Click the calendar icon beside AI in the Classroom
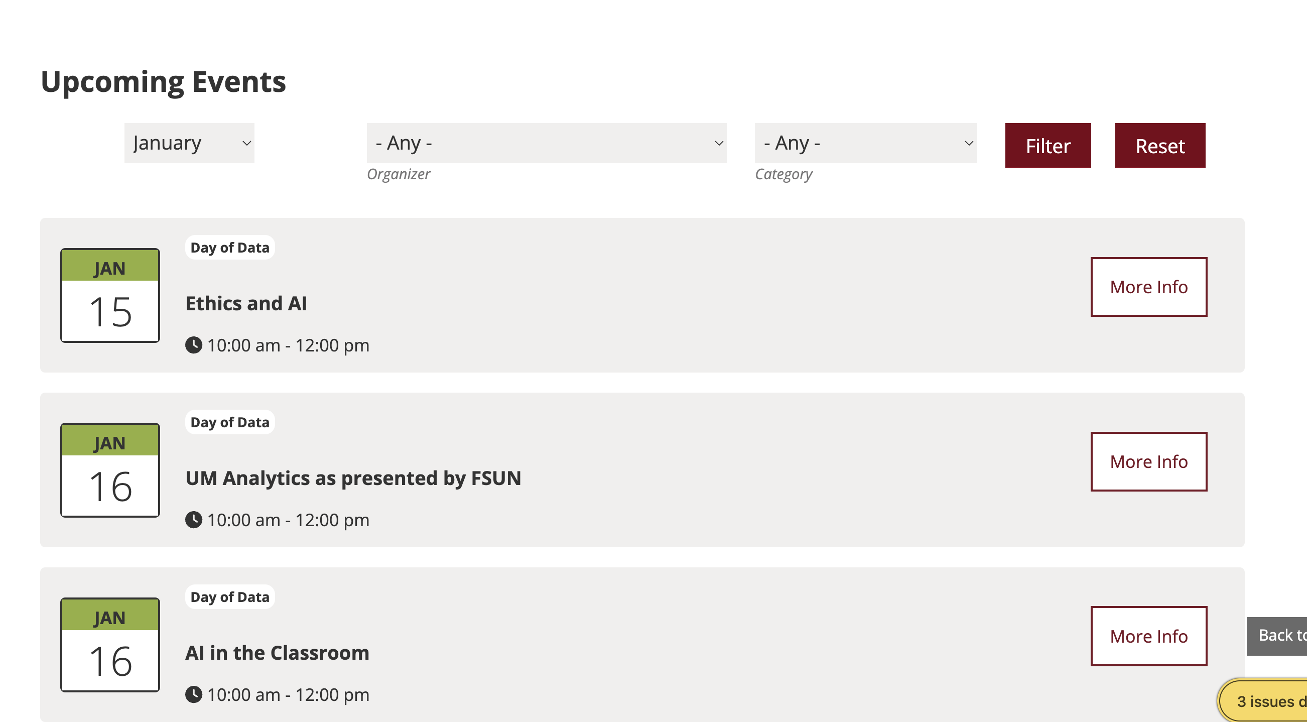 pos(110,644)
